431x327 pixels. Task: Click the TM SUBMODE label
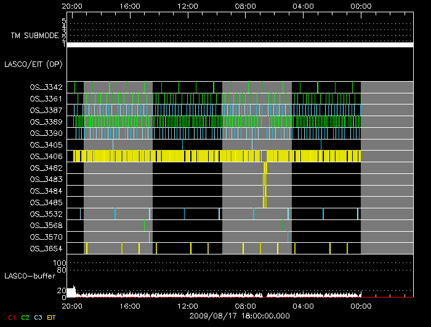coord(34,36)
